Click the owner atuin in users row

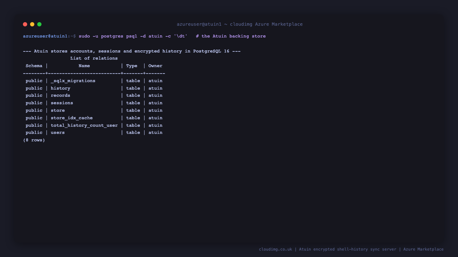click(155, 132)
